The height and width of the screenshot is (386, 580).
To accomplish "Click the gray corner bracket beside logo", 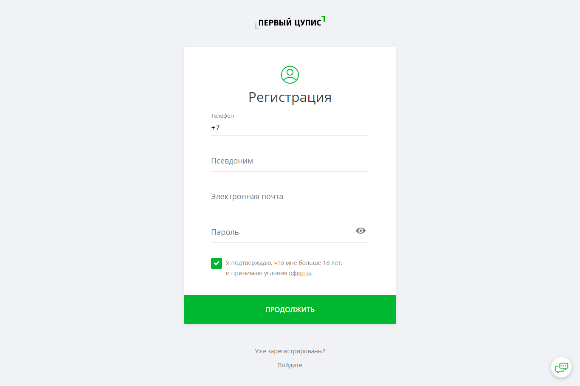I will [x=256, y=27].
